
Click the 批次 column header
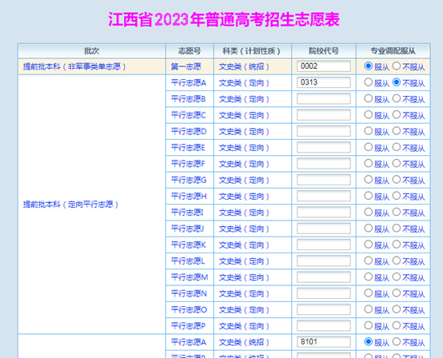click(x=91, y=51)
